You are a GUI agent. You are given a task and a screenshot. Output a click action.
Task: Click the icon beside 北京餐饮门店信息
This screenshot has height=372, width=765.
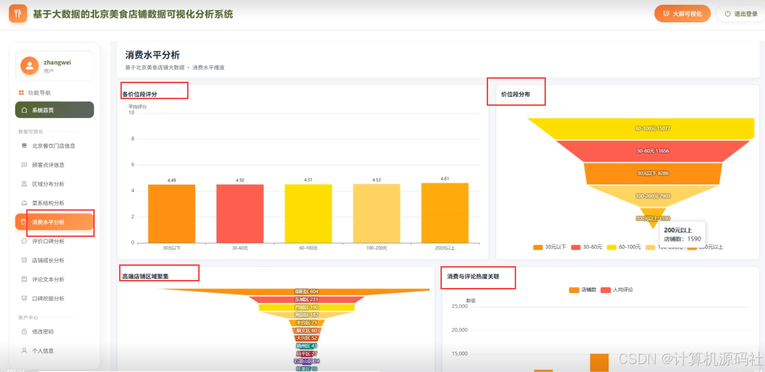(x=24, y=145)
